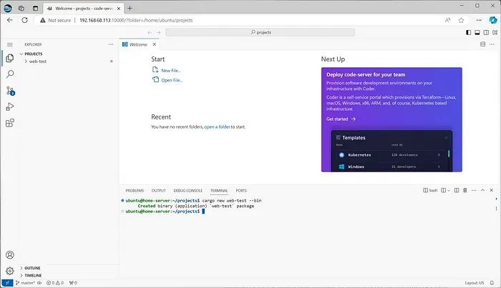
Task: Click the browser address bar URL
Action: pos(136,20)
